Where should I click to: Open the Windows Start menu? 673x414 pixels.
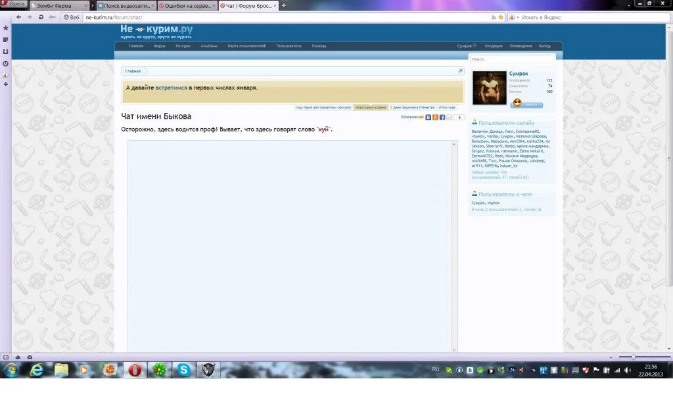pos(11,370)
